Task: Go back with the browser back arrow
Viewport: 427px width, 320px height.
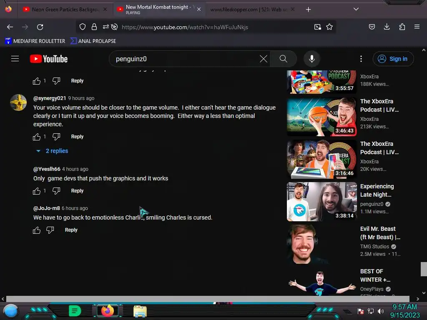Action: 10,27
